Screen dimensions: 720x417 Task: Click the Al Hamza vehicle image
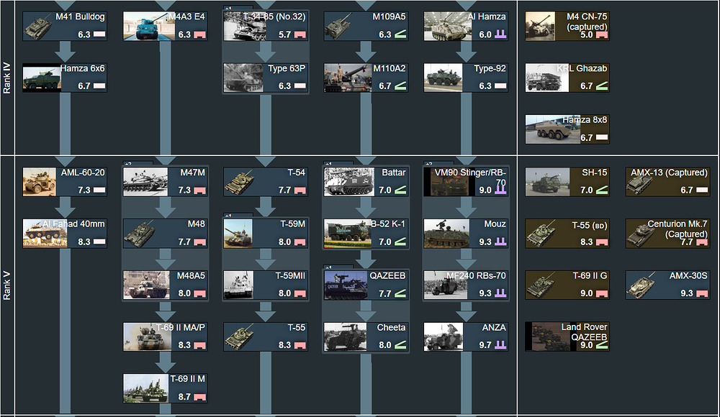point(445,27)
